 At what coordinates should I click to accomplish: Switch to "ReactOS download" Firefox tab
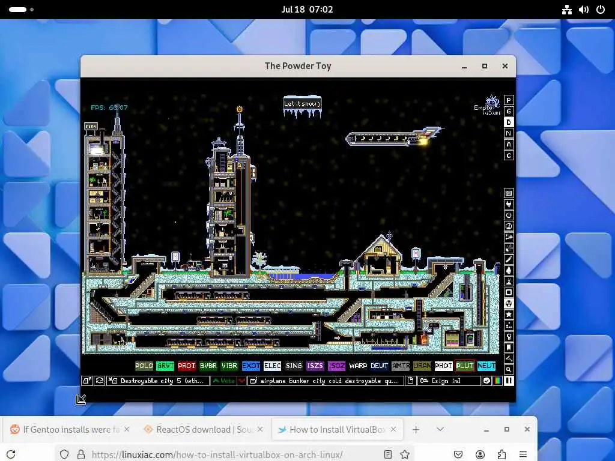coord(204,430)
